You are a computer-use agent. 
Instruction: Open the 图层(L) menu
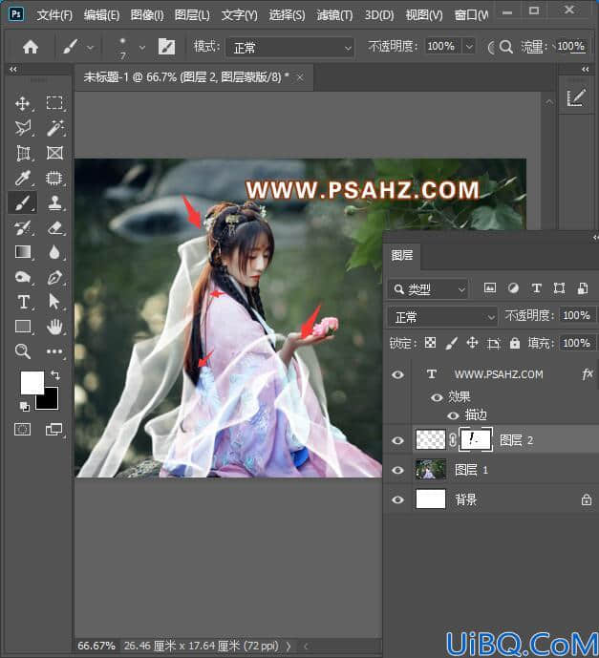192,15
